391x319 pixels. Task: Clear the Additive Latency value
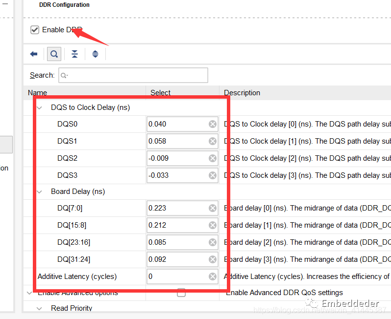coord(213,276)
